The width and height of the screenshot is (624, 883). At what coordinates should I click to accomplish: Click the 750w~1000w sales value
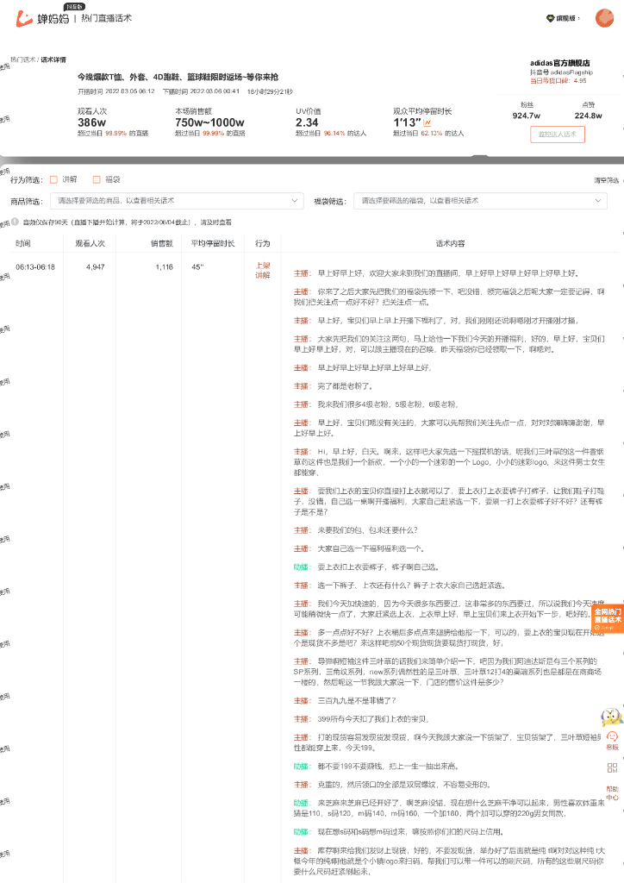(209, 122)
